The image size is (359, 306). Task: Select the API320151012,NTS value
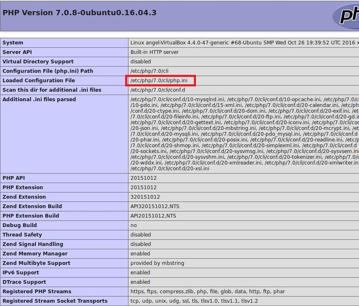[155, 206]
